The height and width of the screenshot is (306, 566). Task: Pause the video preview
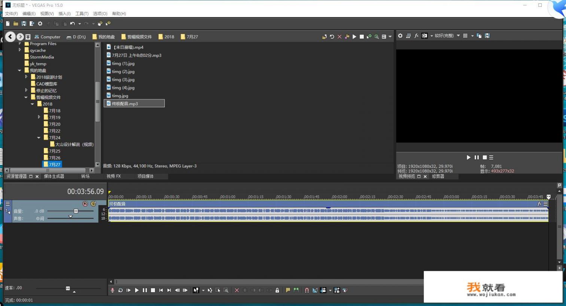(477, 157)
